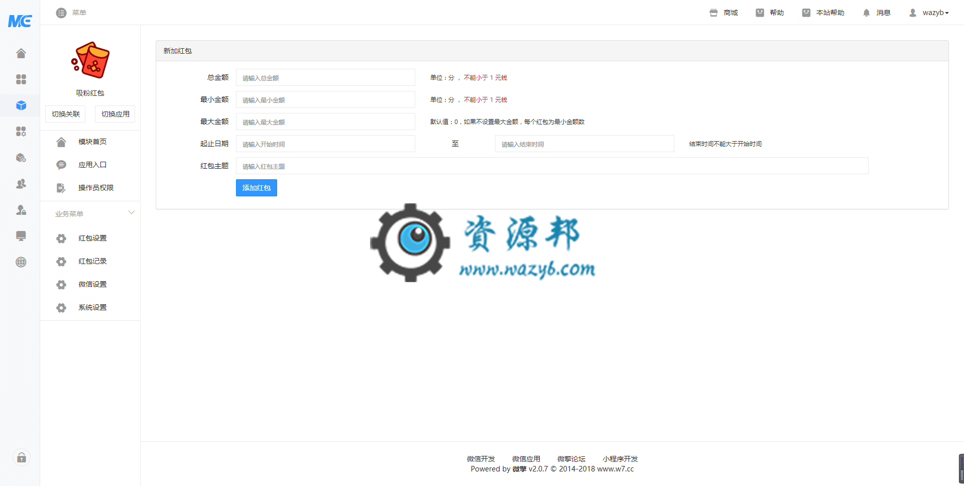This screenshot has height=486, width=964.
Task: Click the 吸粉红包 red envelope app icon
Action: tap(90, 60)
